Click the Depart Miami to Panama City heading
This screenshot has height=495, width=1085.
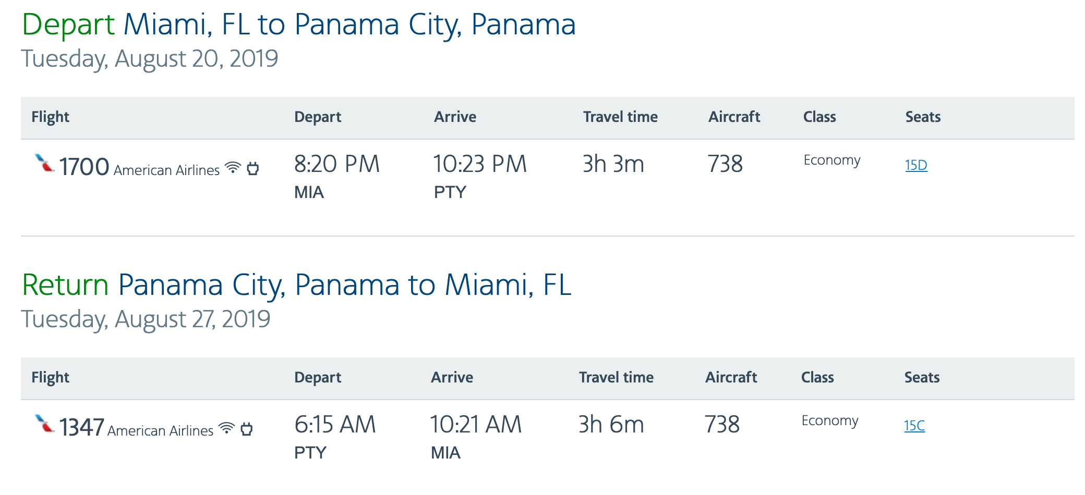click(x=298, y=24)
